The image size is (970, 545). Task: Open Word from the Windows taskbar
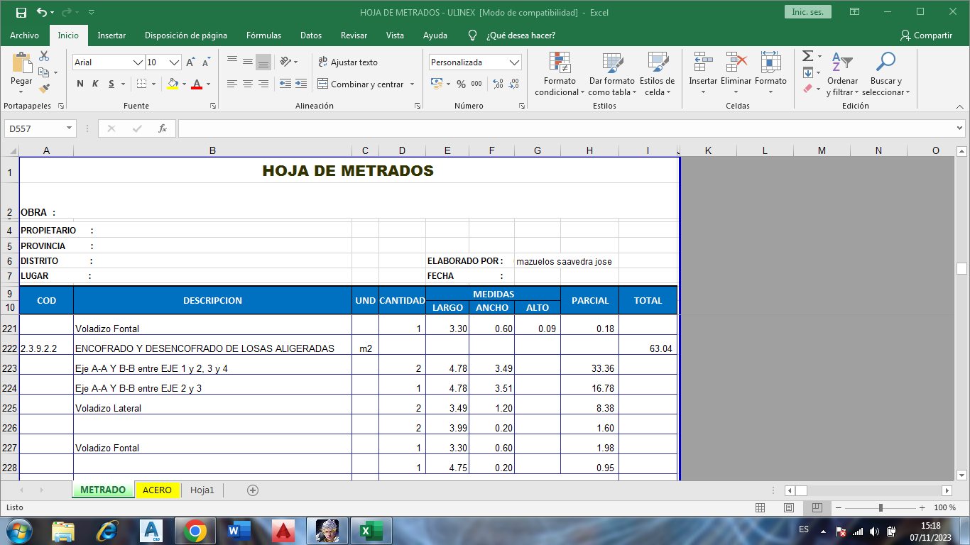(239, 531)
